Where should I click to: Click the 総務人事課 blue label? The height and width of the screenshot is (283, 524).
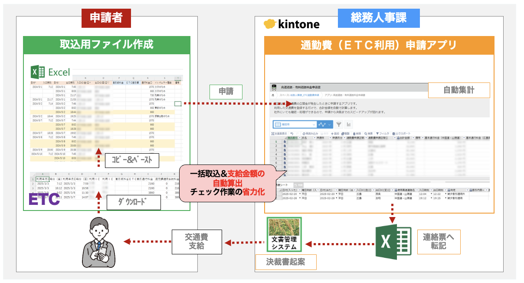379,19
